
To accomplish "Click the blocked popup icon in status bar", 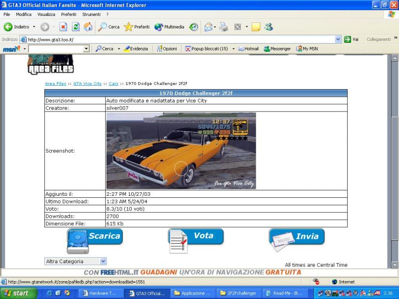I will click(316, 282).
